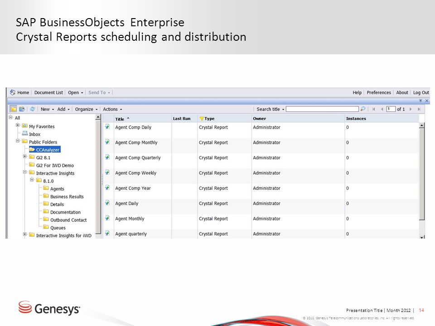Open the Search title dropdown
The image size is (435, 326).
[x=271, y=109]
